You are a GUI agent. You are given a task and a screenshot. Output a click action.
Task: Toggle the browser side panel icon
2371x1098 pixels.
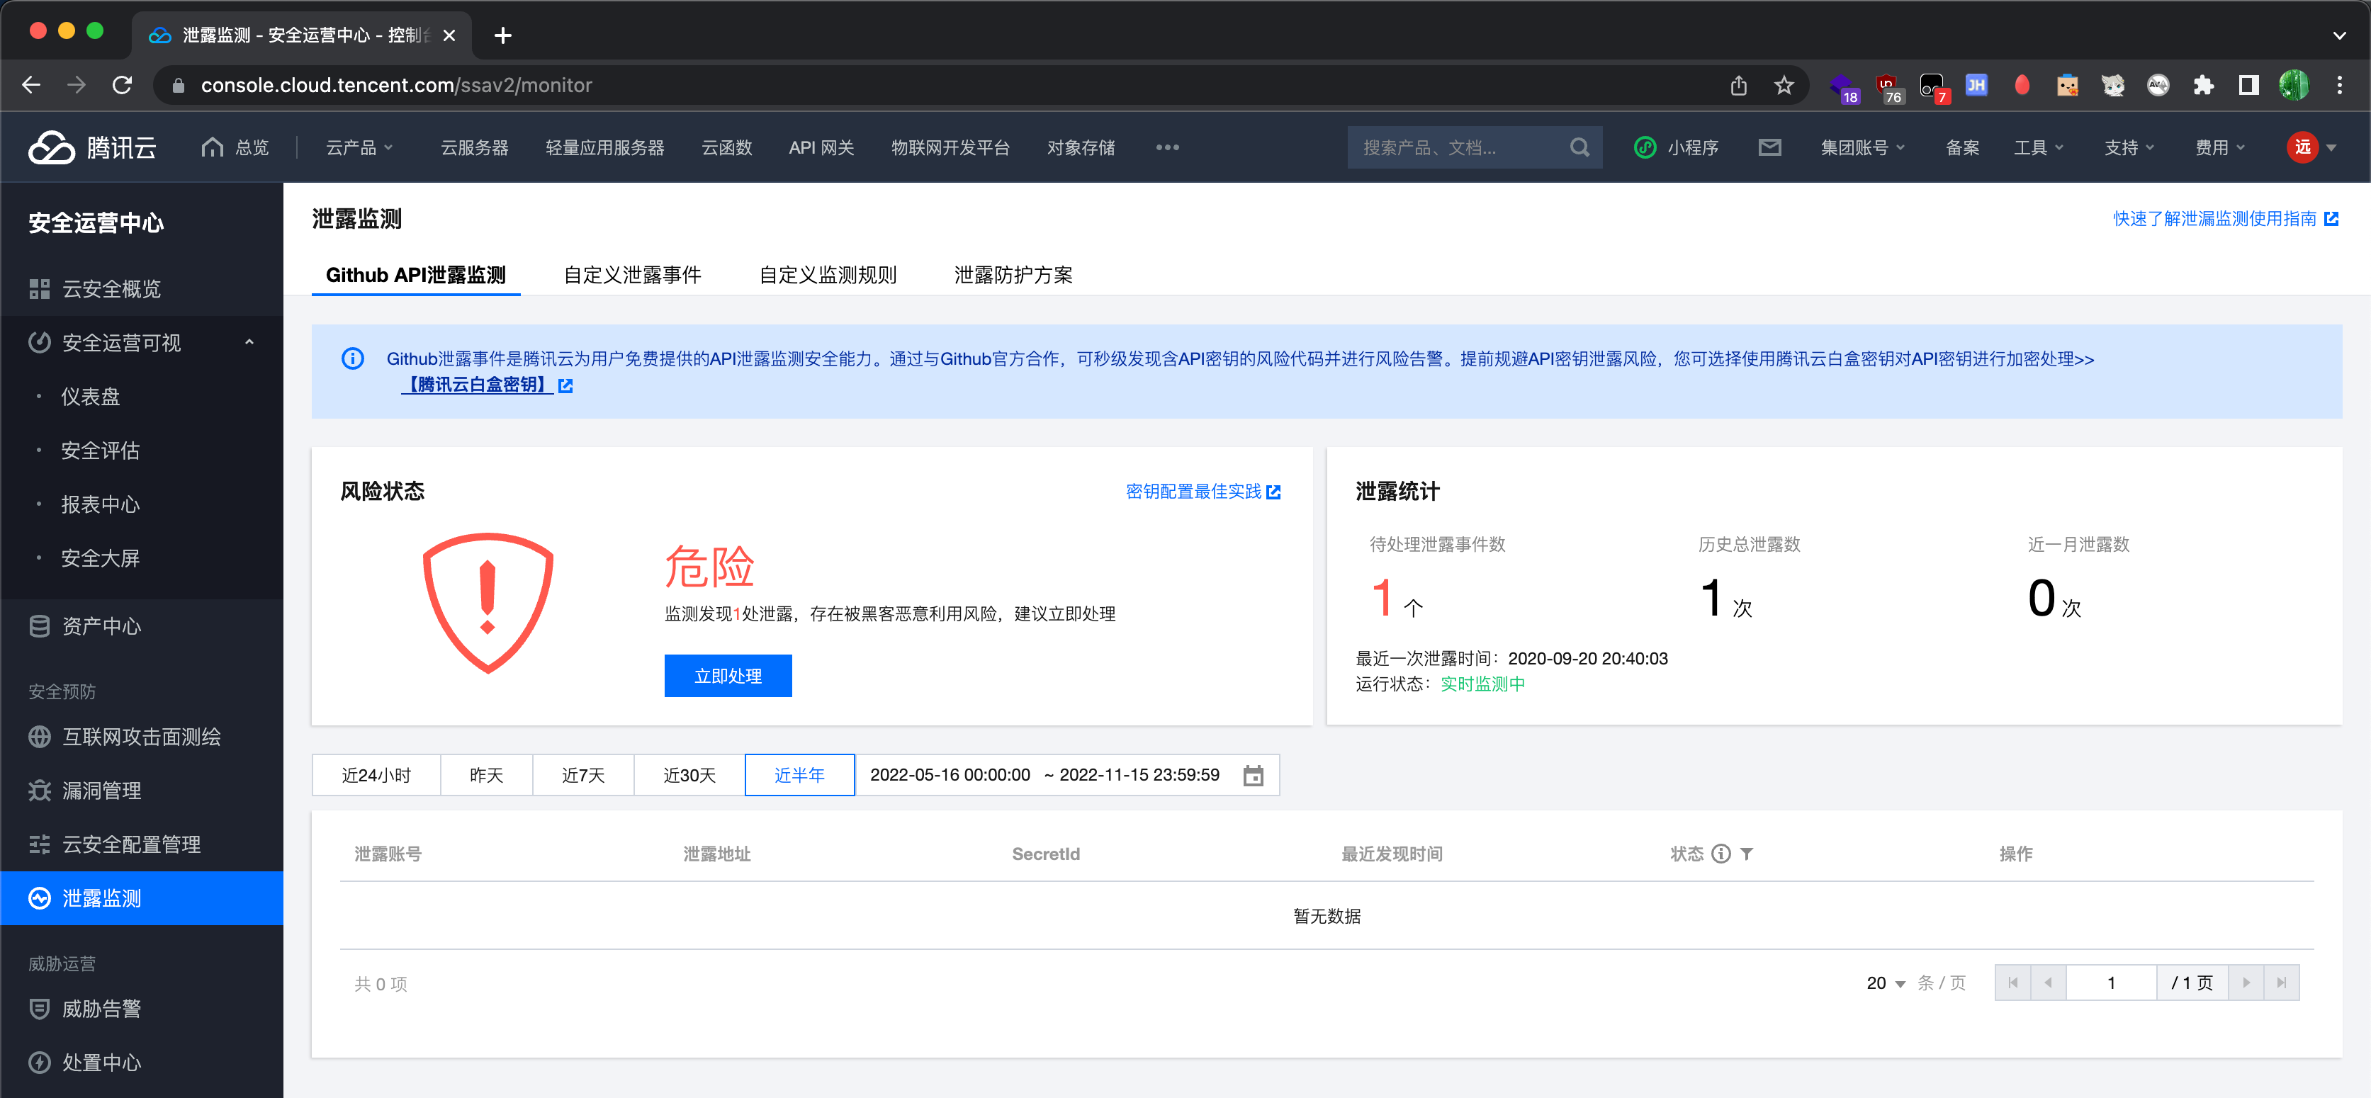tap(2248, 86)
